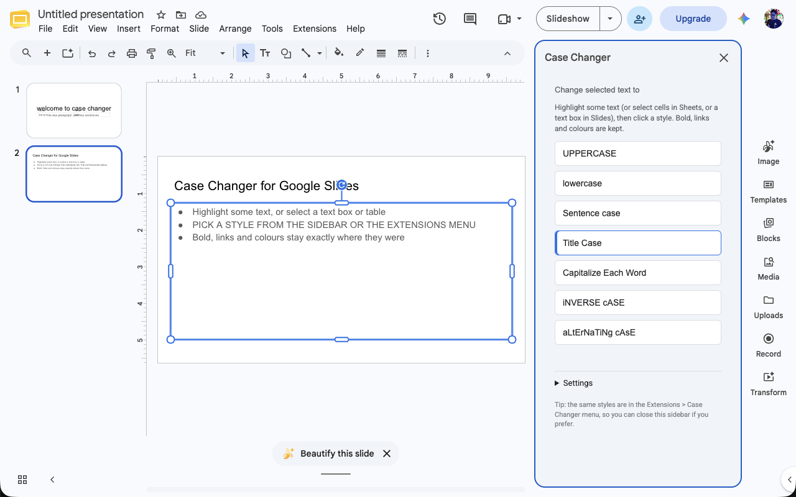796x497 pixels.
Task: Insert a shape tool
Action: pos(286,53)
